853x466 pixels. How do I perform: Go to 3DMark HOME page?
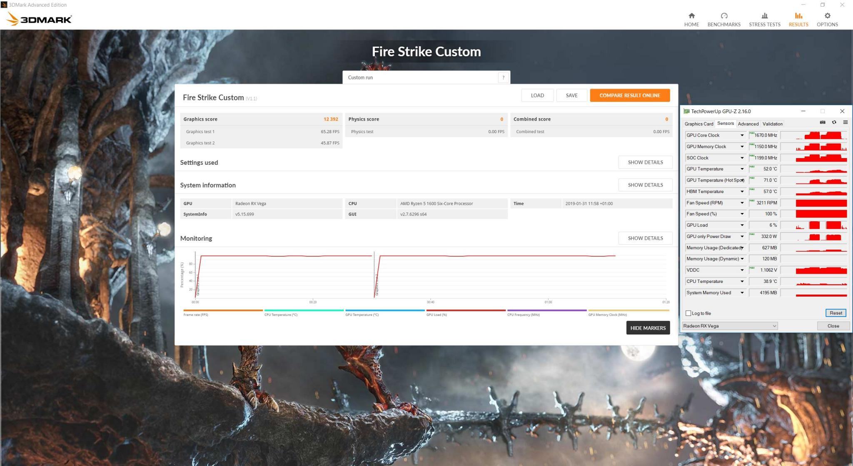(691, 20)
